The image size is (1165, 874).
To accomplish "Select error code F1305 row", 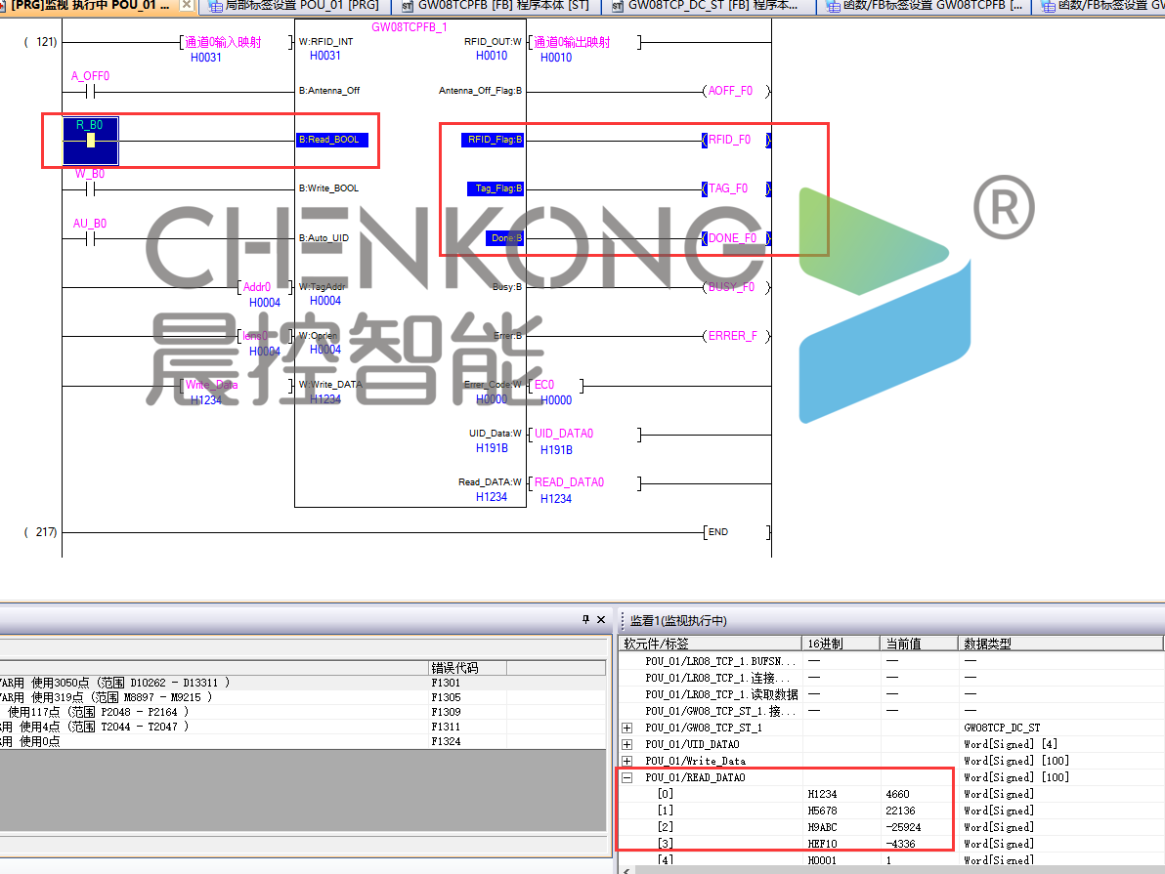I will tap(445, 697).
